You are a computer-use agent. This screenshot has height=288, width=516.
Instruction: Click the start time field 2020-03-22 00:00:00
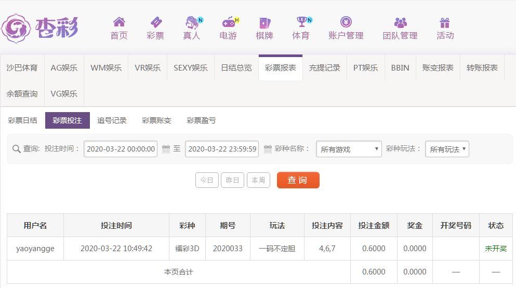pos(121,149)
